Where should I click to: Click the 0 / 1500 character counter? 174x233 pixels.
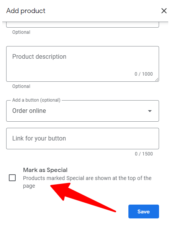click(144, 154)
